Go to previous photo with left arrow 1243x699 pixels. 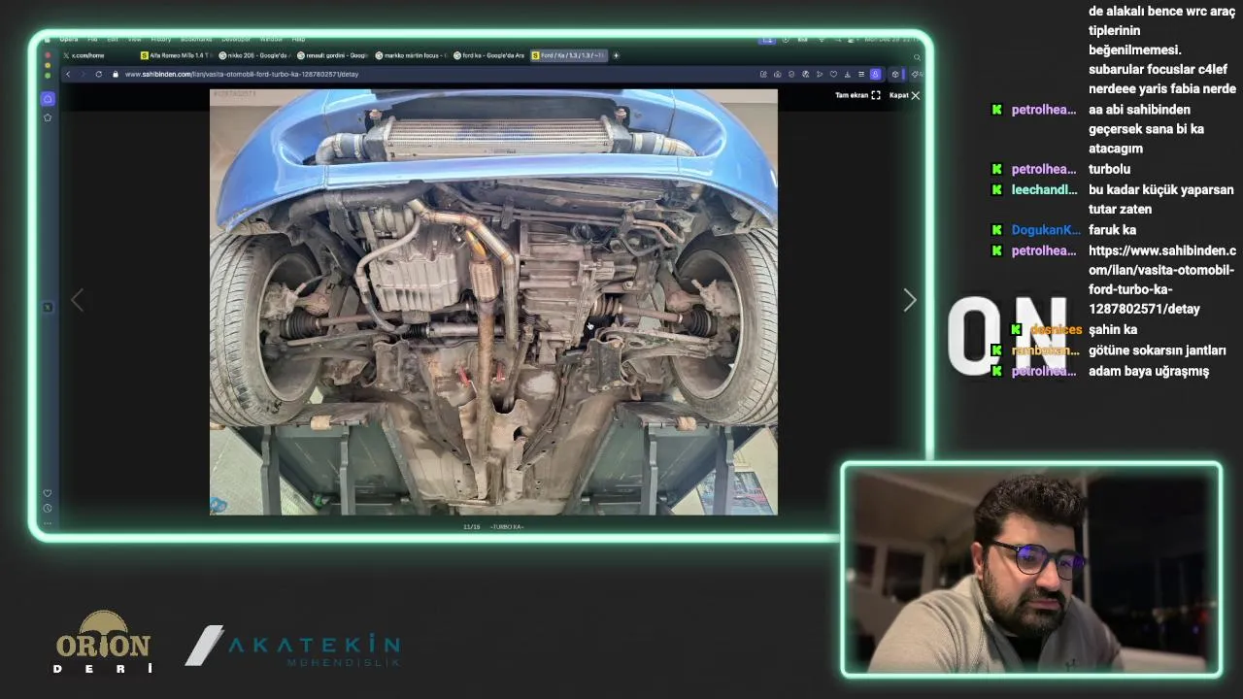click(78, 301)
